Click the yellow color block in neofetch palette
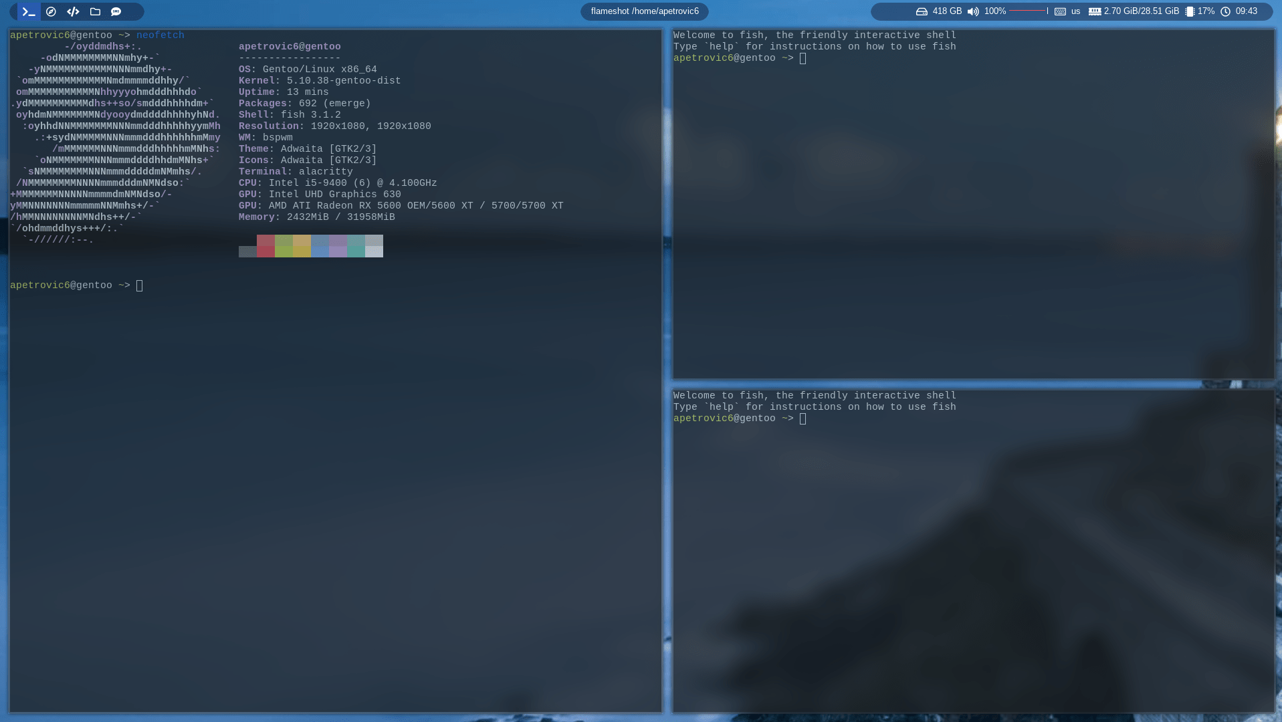Viewport: 1282px width, 722px height. pos(302,246)
